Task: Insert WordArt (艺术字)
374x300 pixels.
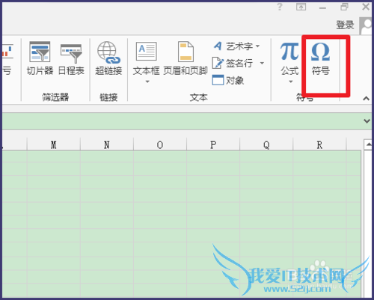Action: point(233,46)
